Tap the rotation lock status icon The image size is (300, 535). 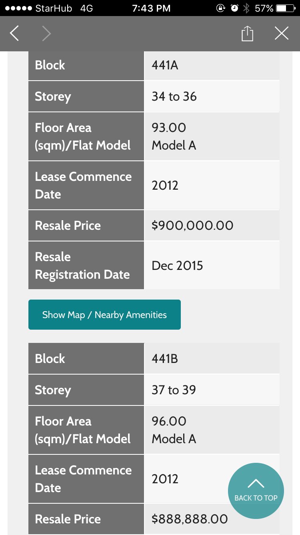(220, 8)
